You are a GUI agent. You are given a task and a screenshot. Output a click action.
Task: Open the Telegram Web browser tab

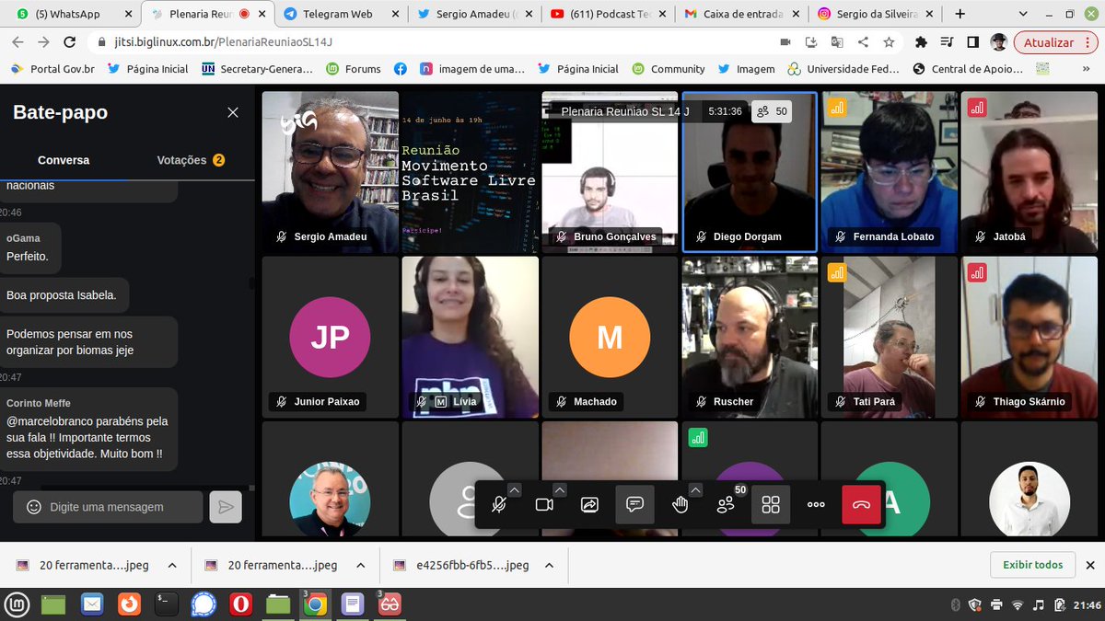[342, 15]
